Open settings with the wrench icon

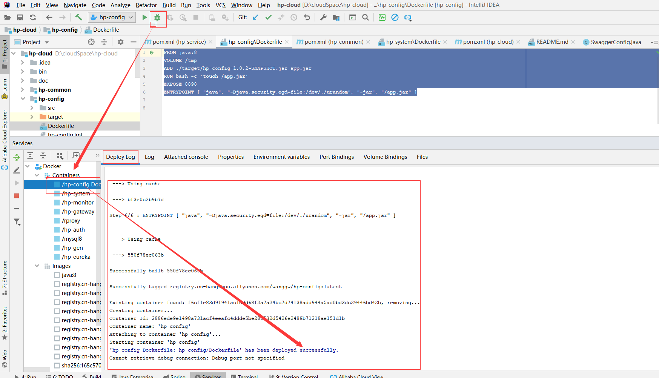coord(323,17)
